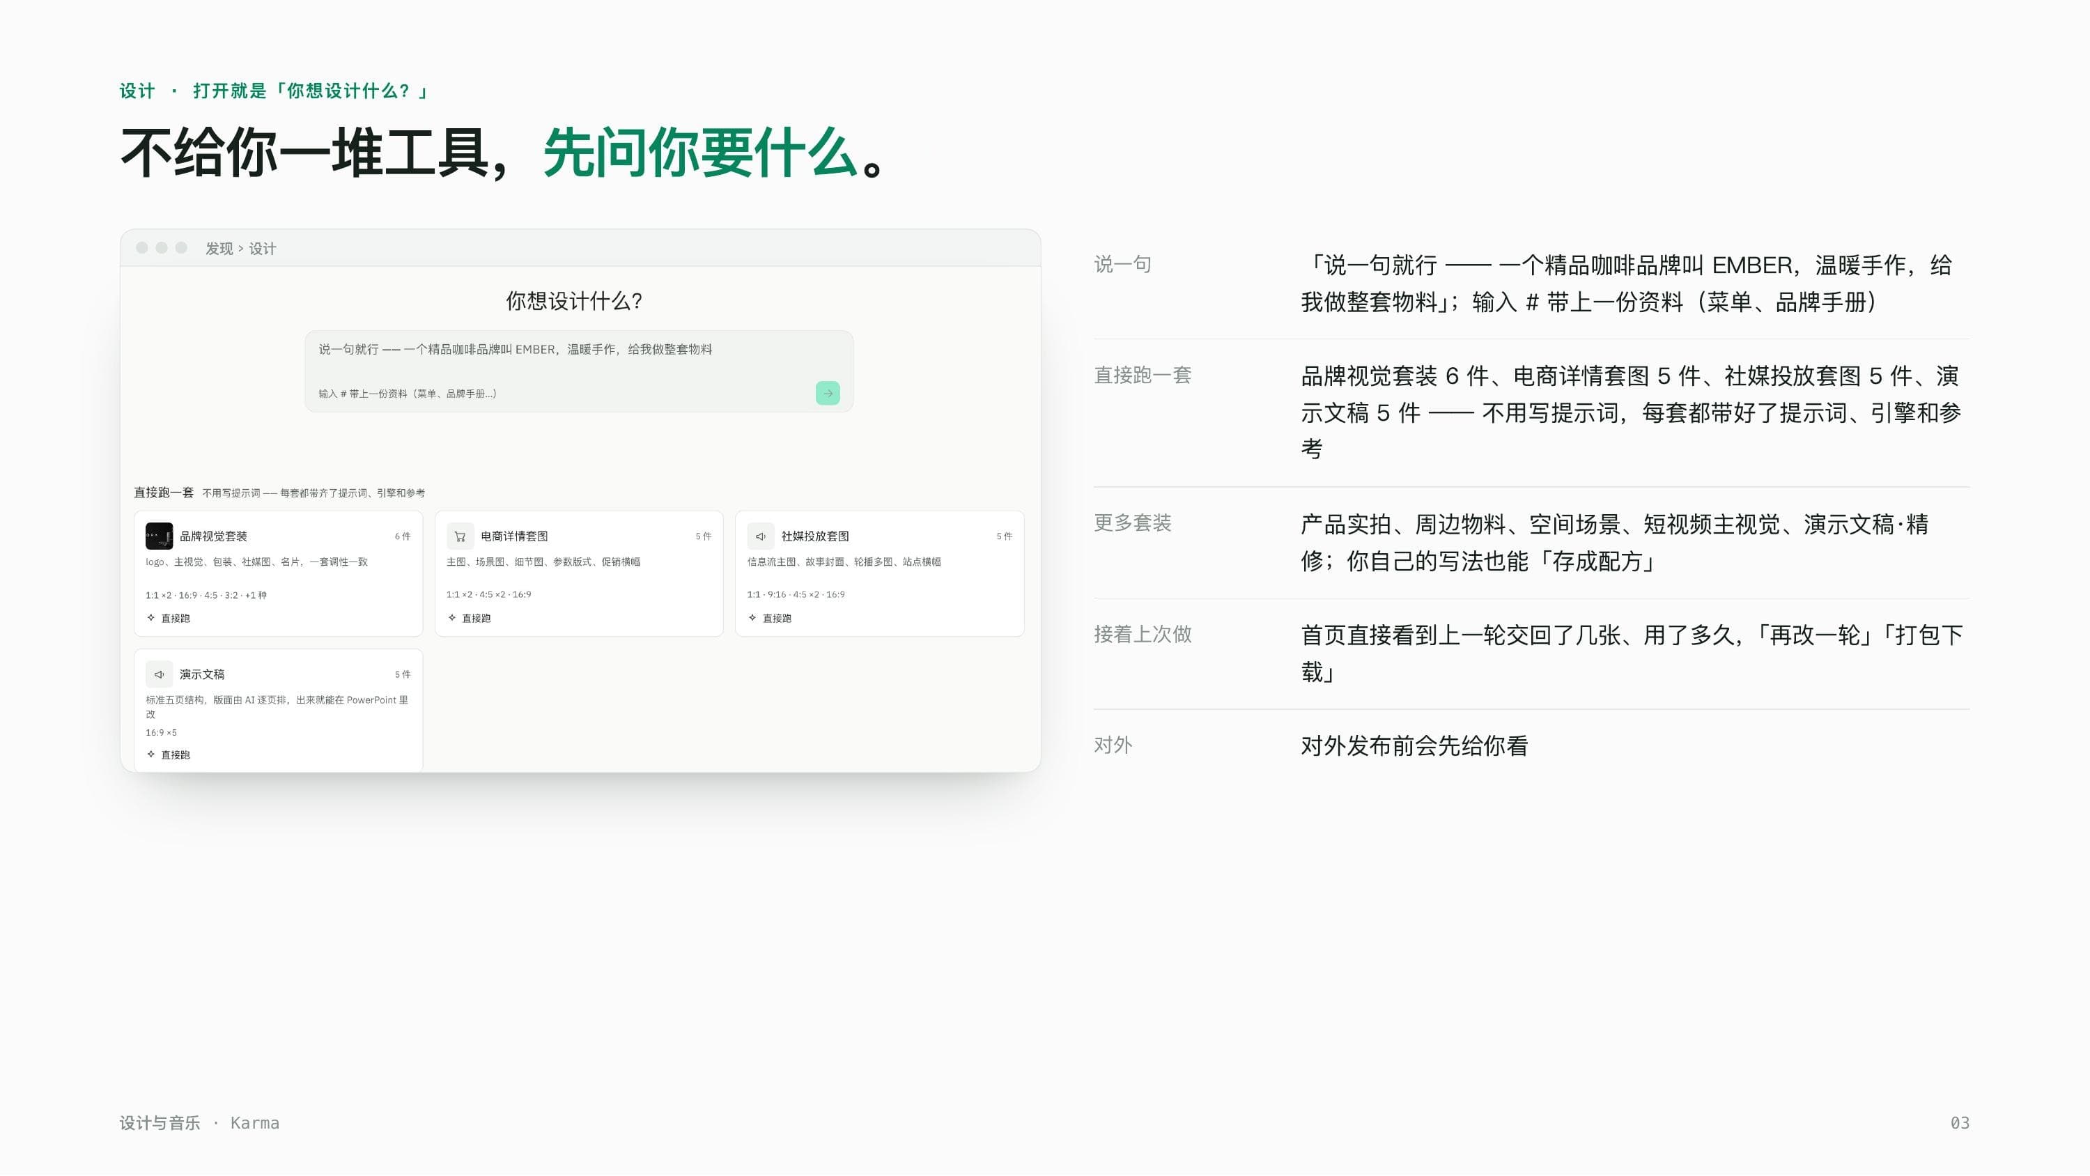The width and height of the screenshot is (2090, 1176).
Task: Click the 直接跑一套 section heading in the mockup
Action: pos(164,493)
